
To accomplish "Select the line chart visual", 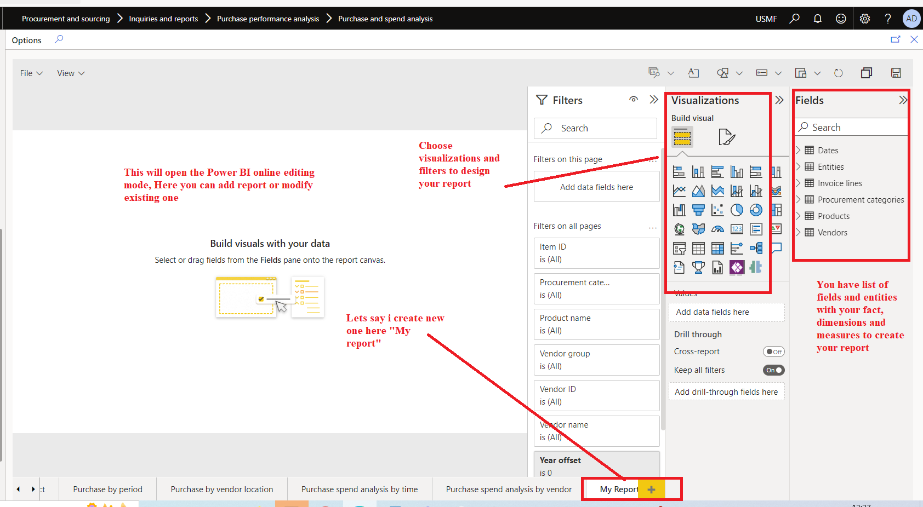I will (679, 191).
